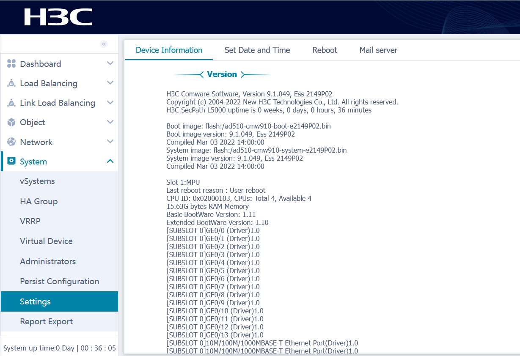Image resolution: width=520 pixels, height=356 pixels.
Task: Collapse the sidebar with double-arrow icon
Action: 104,44
